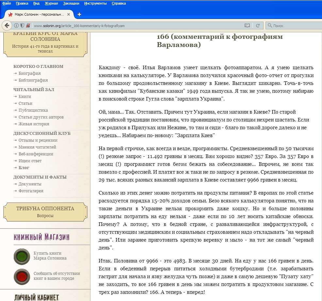Open the Инструменты menu

95,3
